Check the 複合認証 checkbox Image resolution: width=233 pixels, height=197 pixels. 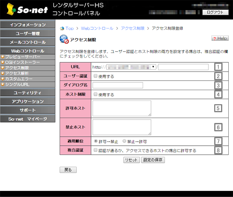96,150
